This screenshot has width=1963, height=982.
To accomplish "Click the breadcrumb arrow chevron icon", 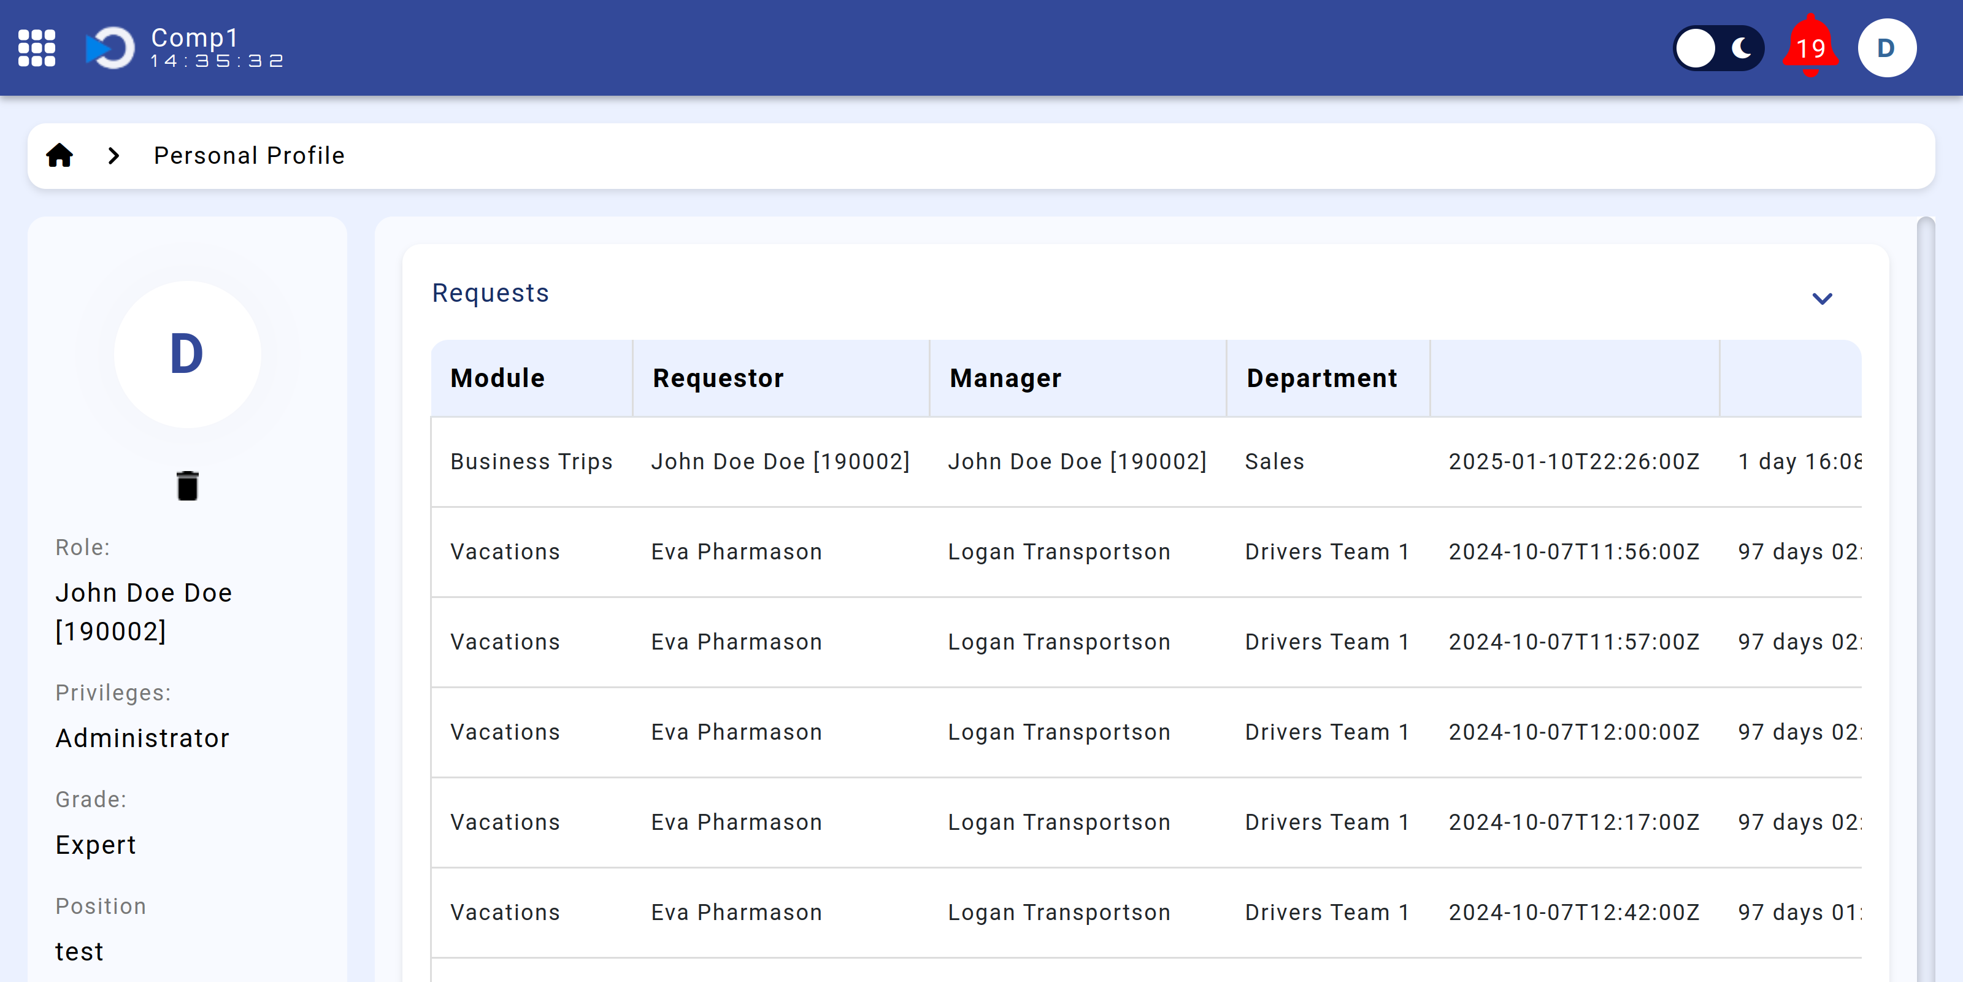I will (113, 154).
